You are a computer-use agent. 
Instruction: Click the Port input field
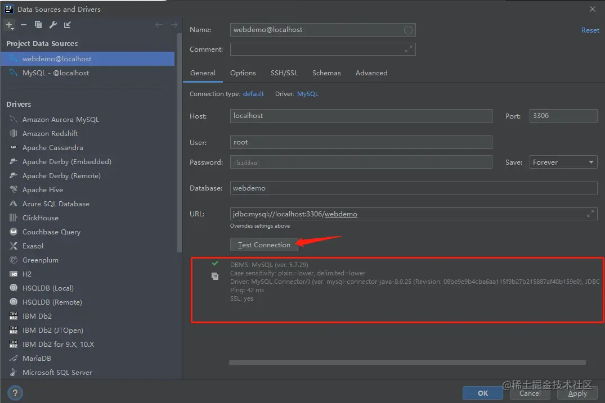(563, 116)
